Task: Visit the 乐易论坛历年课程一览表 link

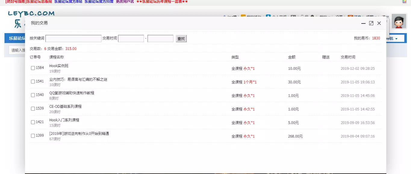Action: (x=162, y=2)
